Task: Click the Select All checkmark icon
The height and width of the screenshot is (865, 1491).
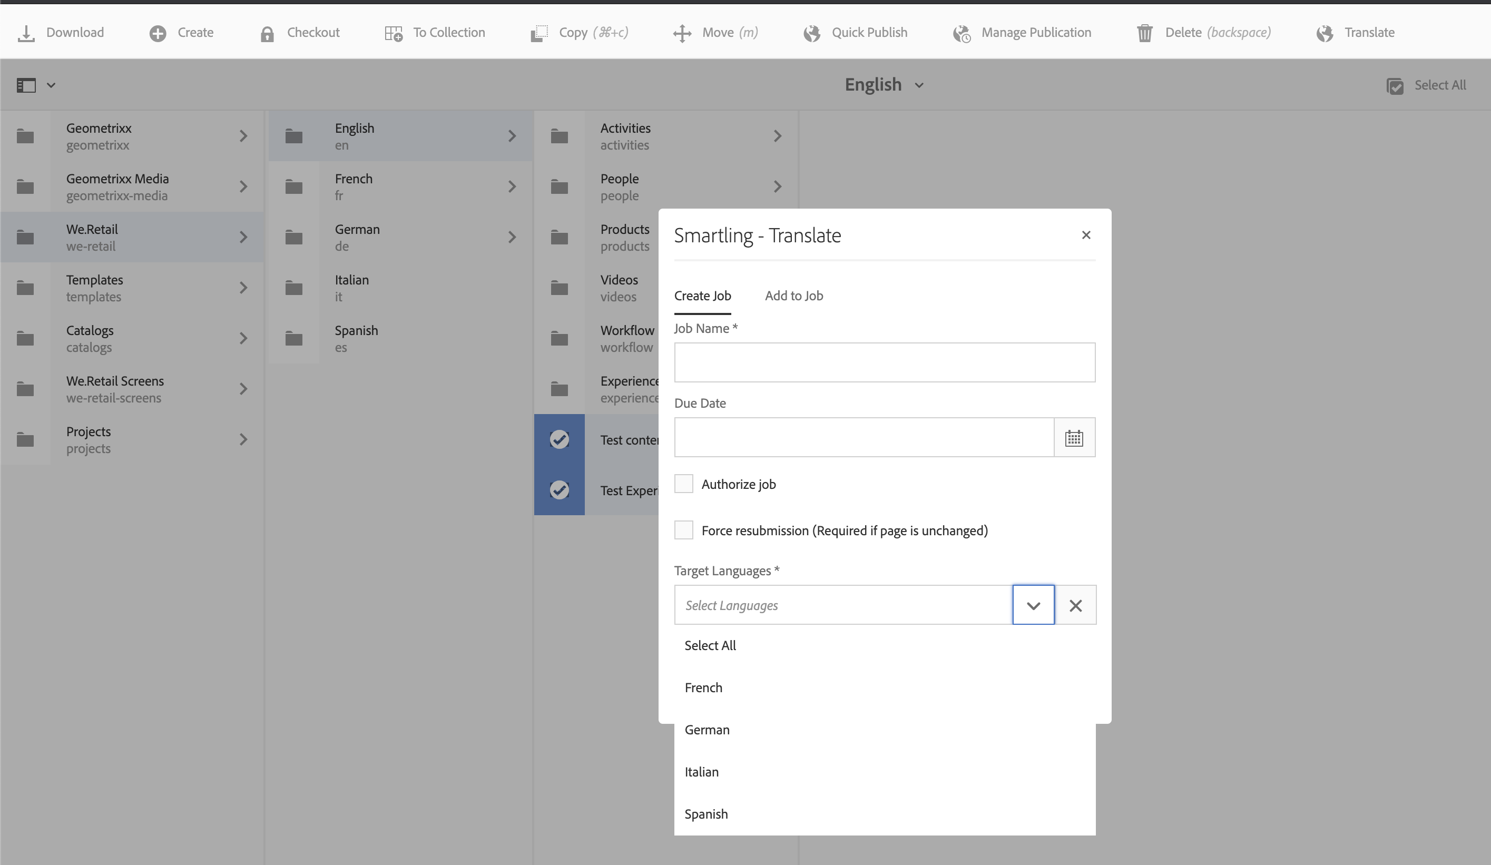Action: click(1395, 86)
